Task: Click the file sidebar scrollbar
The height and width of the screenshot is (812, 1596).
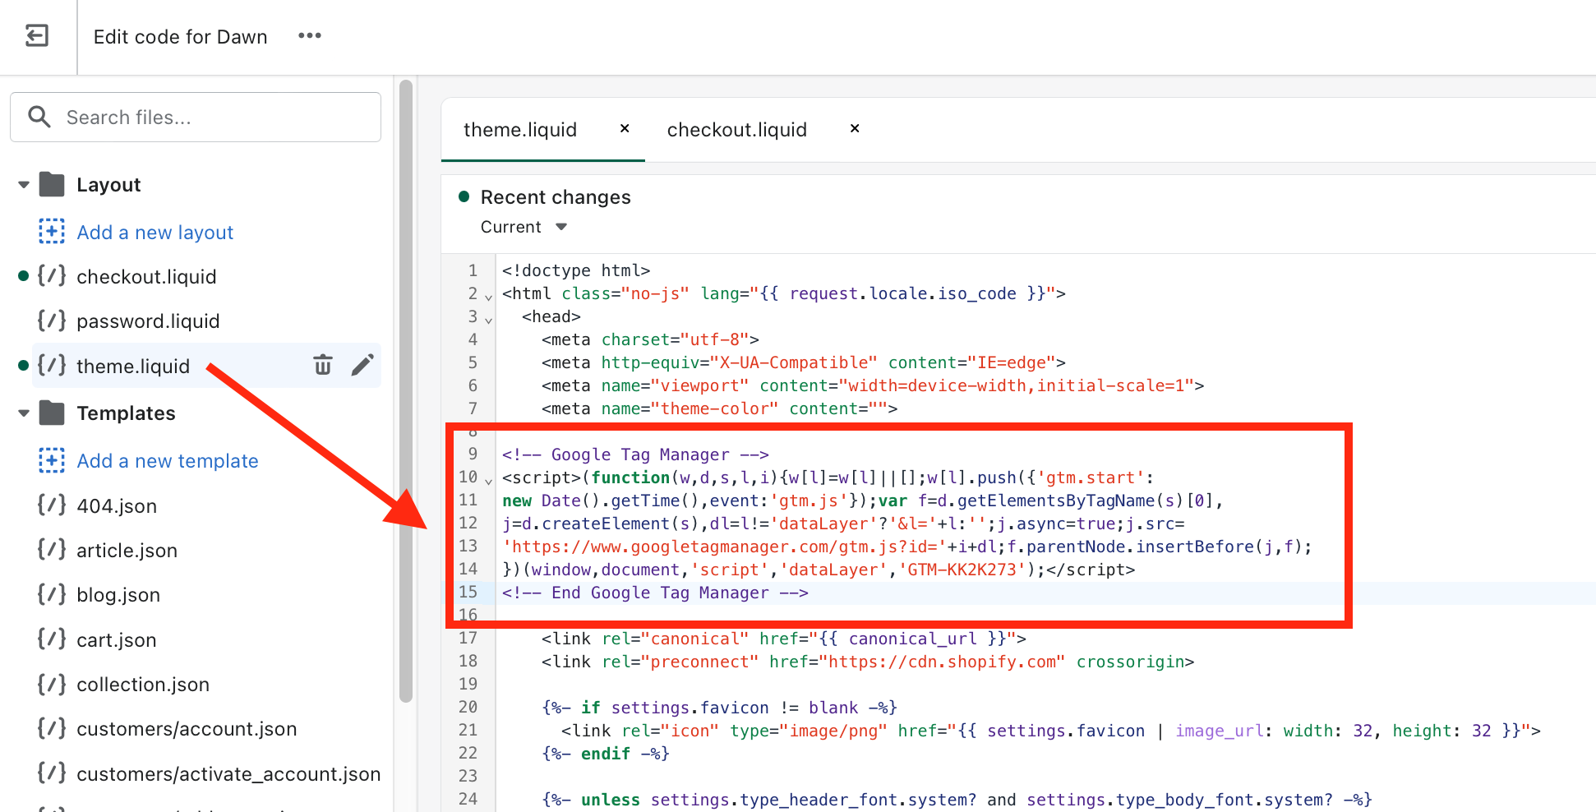Action: pos(405,391)
